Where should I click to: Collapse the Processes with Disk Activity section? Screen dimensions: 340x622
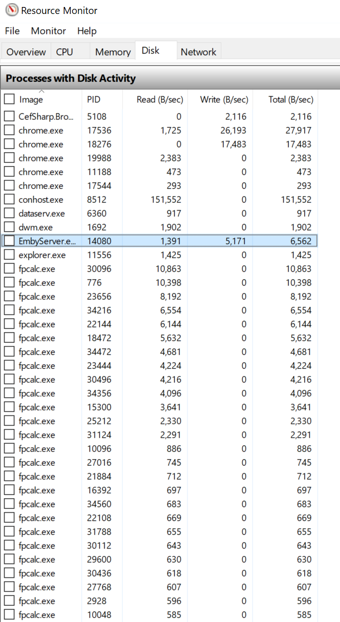(x=170, y=78)
